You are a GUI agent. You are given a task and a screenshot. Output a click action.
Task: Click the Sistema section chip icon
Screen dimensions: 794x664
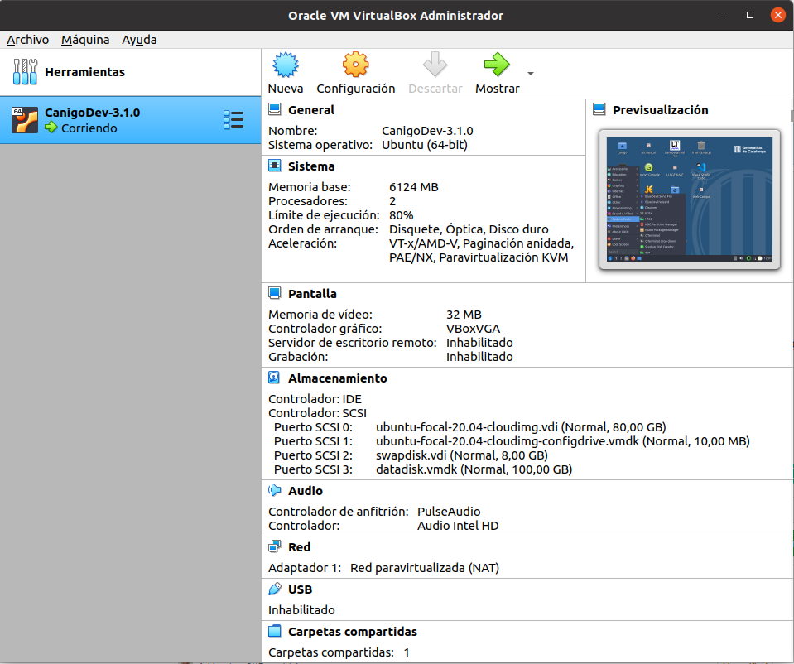(274, 166)
